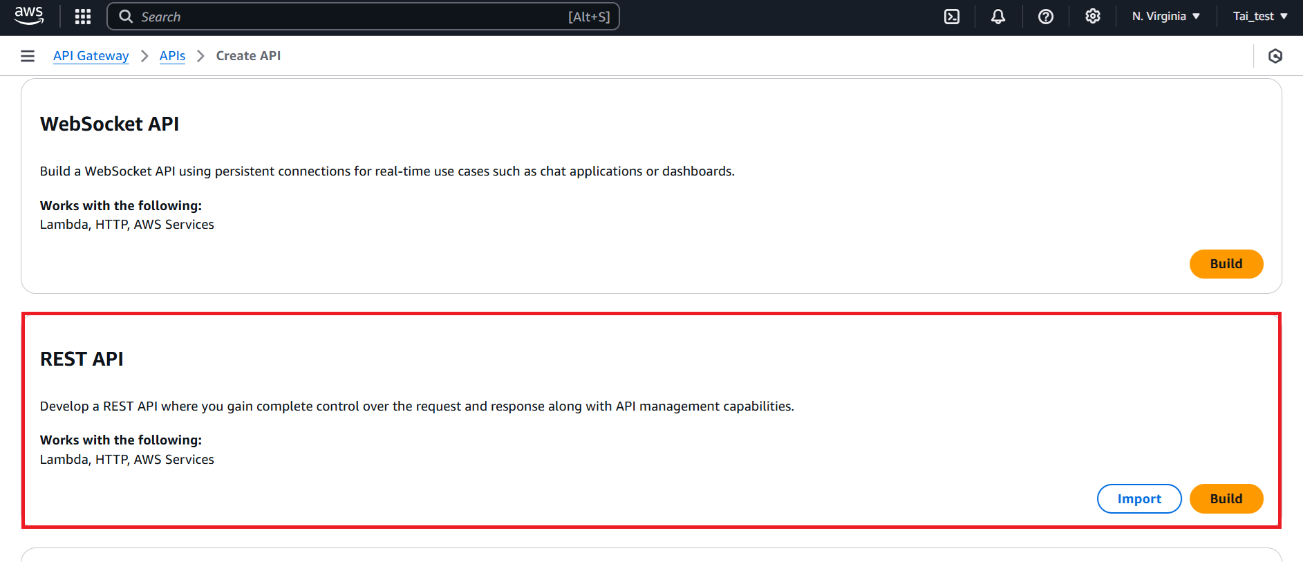
Task: Open the settings gear icon
Action: [1093, 17]
